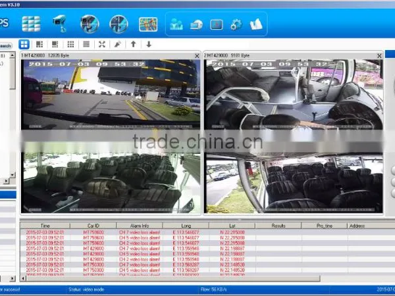Image resolution: width=395 pixels, height=296 pixels.
Task: Click the CCTV camera icon in top toolbar
Action: [x=60, y=24]
